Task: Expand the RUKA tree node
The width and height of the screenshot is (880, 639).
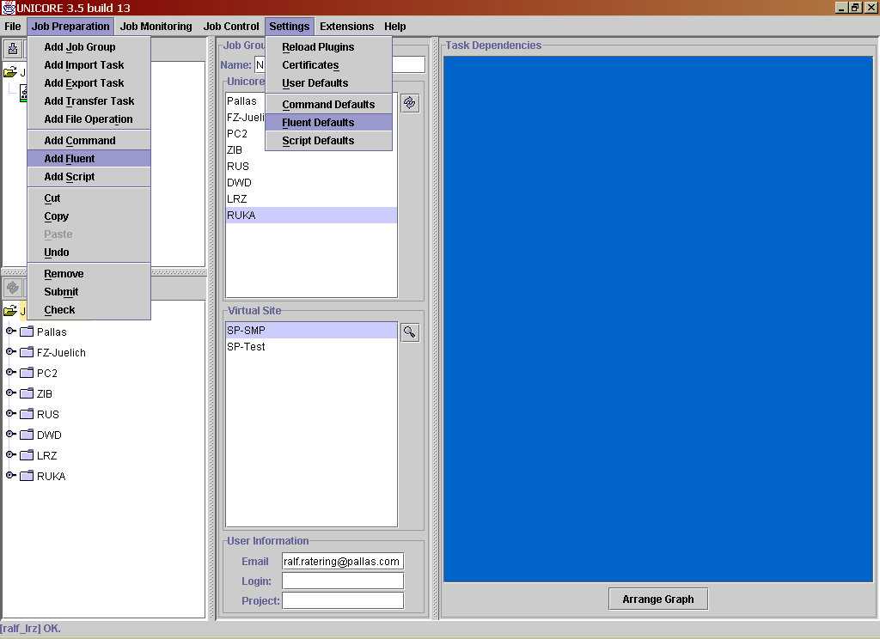Action: click(x=10, y=475)
